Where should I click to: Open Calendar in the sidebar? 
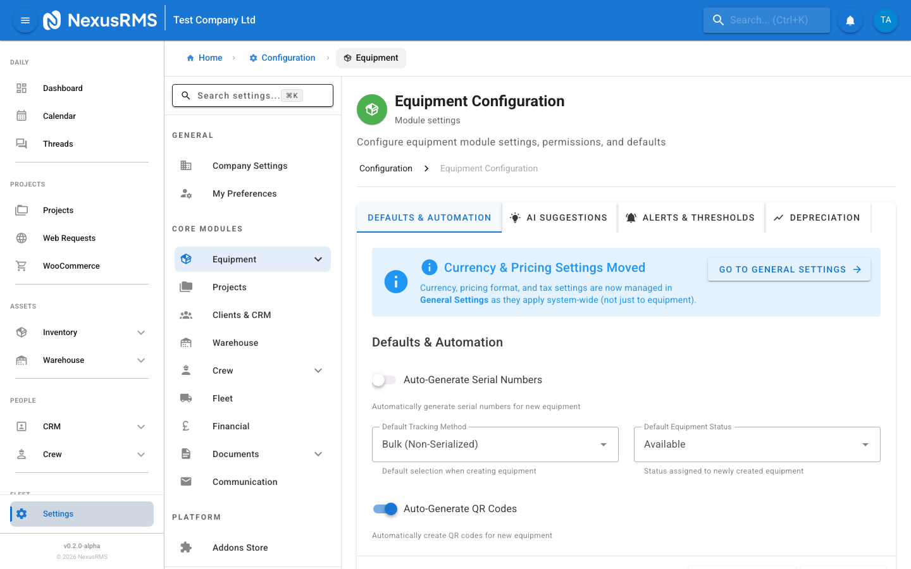59,116
